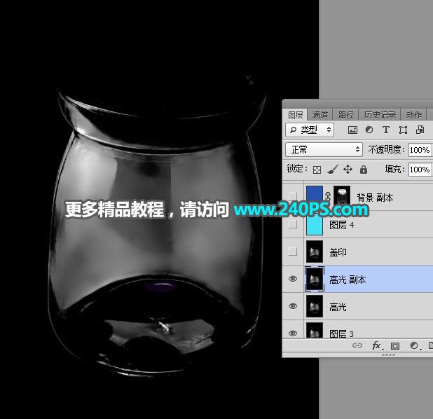Screen dimensions: 433x419
Task: Switch to 路径 paths tab
Action: click(345, 115)
